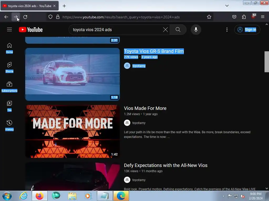Open the Pocket save icon
This screenshot has height=201, width=269.
(x=234, y=17)
